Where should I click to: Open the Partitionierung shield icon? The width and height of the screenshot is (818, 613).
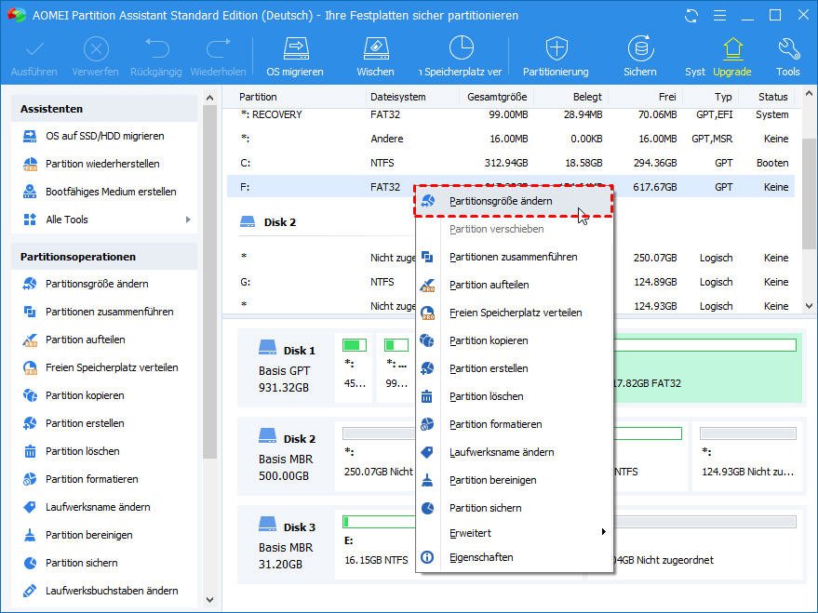[x=557, y=49]
